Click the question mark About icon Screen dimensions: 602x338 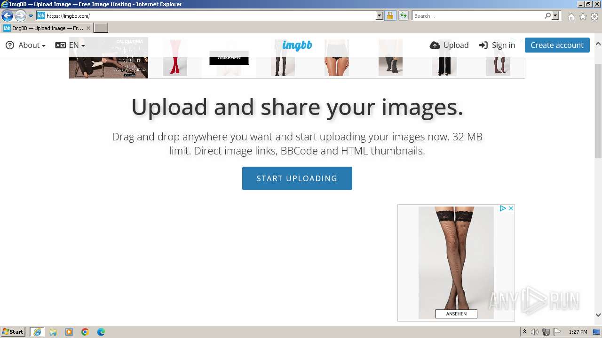pyautogui.click(x=10, y=45)
